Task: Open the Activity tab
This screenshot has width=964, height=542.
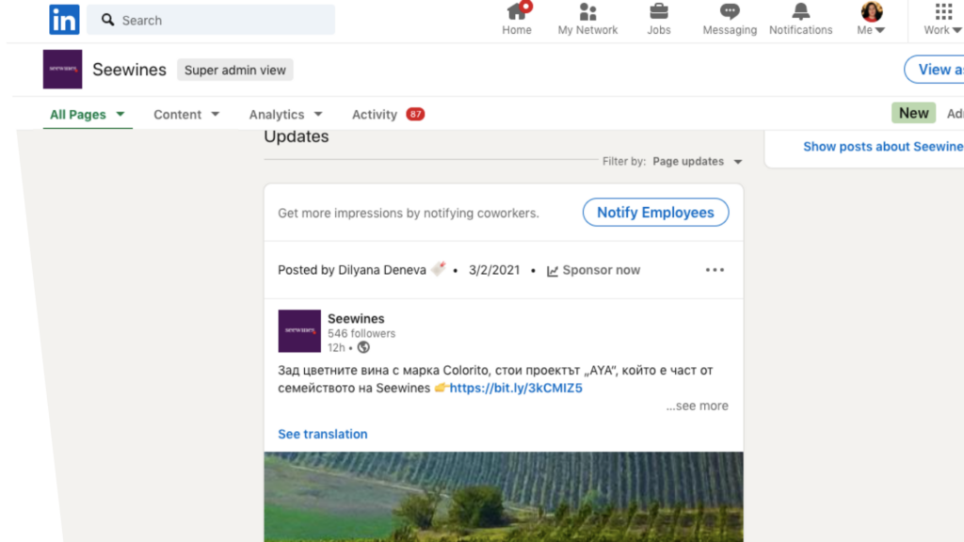Action: coord(375,114)
